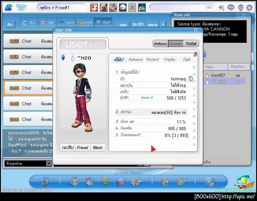Open the cash register shop icon
This screenshot has height=201, width=257.
[75, 181]
